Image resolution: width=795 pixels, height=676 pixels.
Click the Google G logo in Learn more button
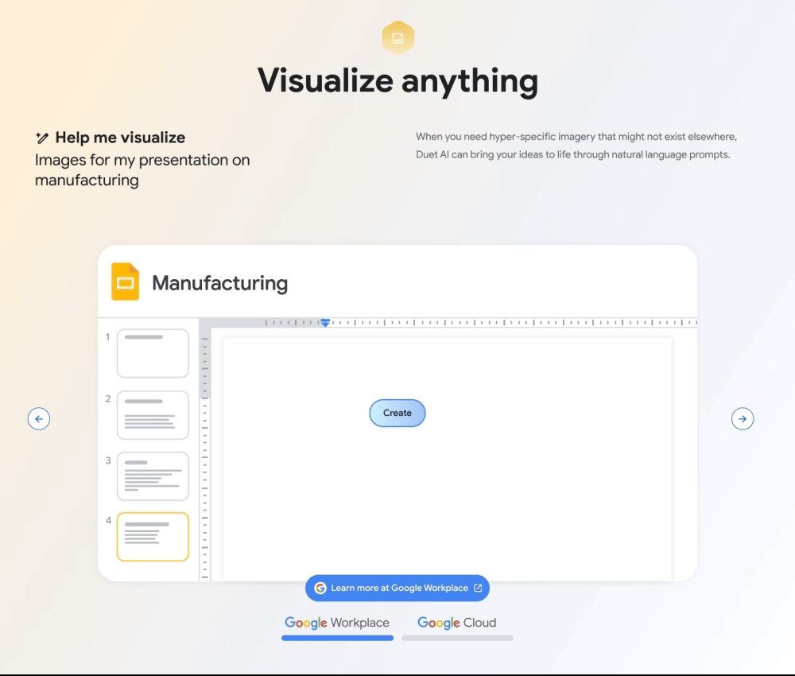[320, 588]
